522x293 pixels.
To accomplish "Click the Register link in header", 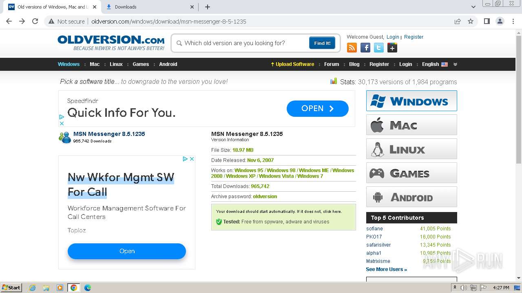I will [414, 37].
